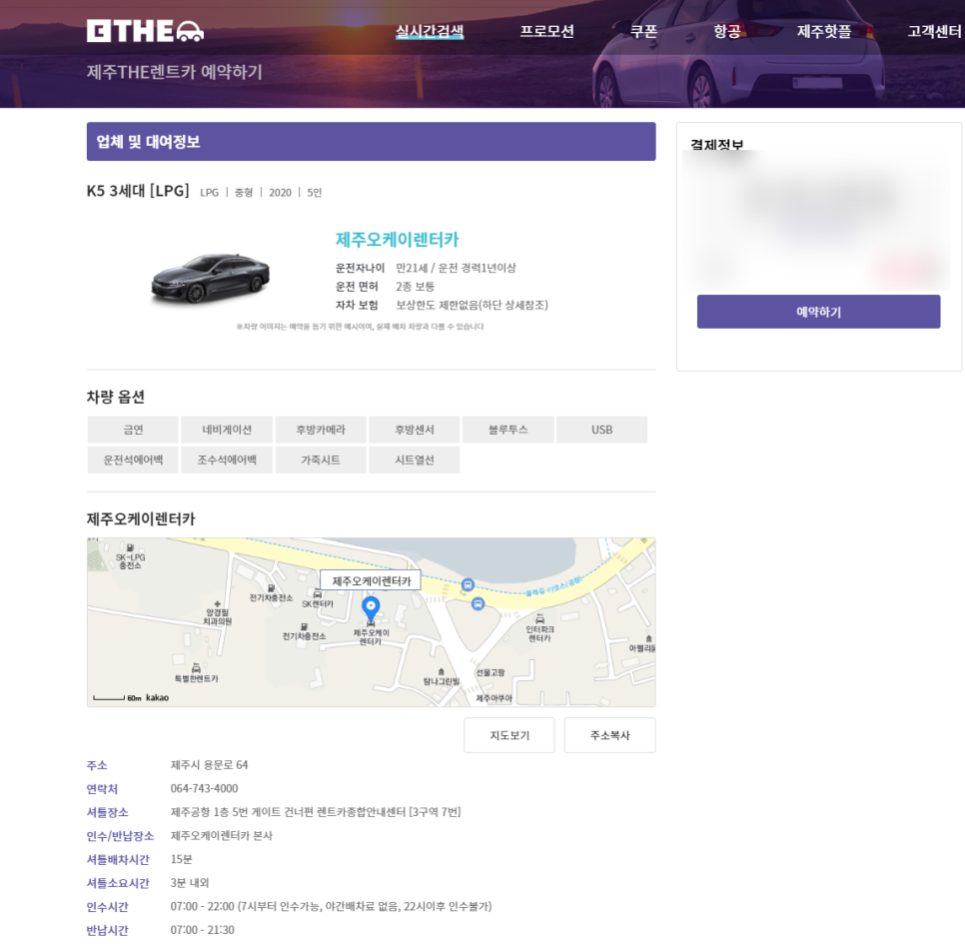Click the 양경필 치과의원 marker on map
965x950 pixels.
coord(217,604)
